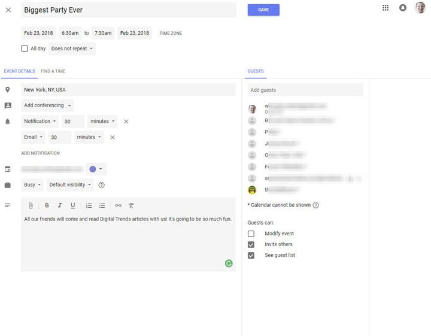Select the Guests tab

pyautogui.click(x=256, y=71)
